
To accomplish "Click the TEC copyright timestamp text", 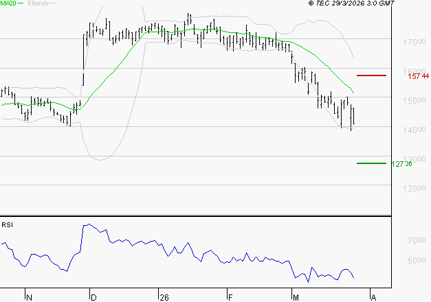I will tap(351, 3).
